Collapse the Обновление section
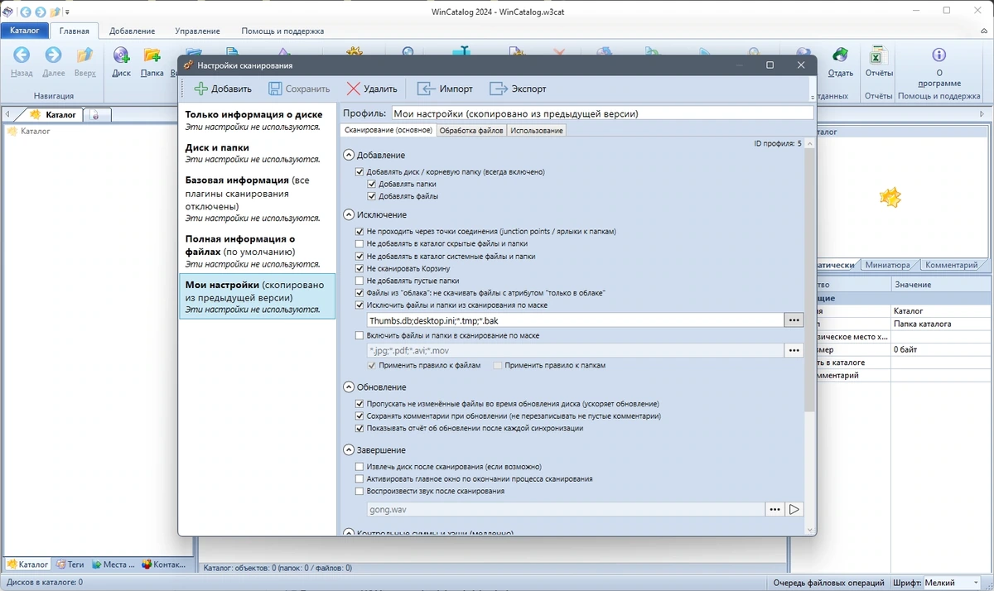Image resolution: width=994 pixels, height=591 pixels. (x=349, y=387)
